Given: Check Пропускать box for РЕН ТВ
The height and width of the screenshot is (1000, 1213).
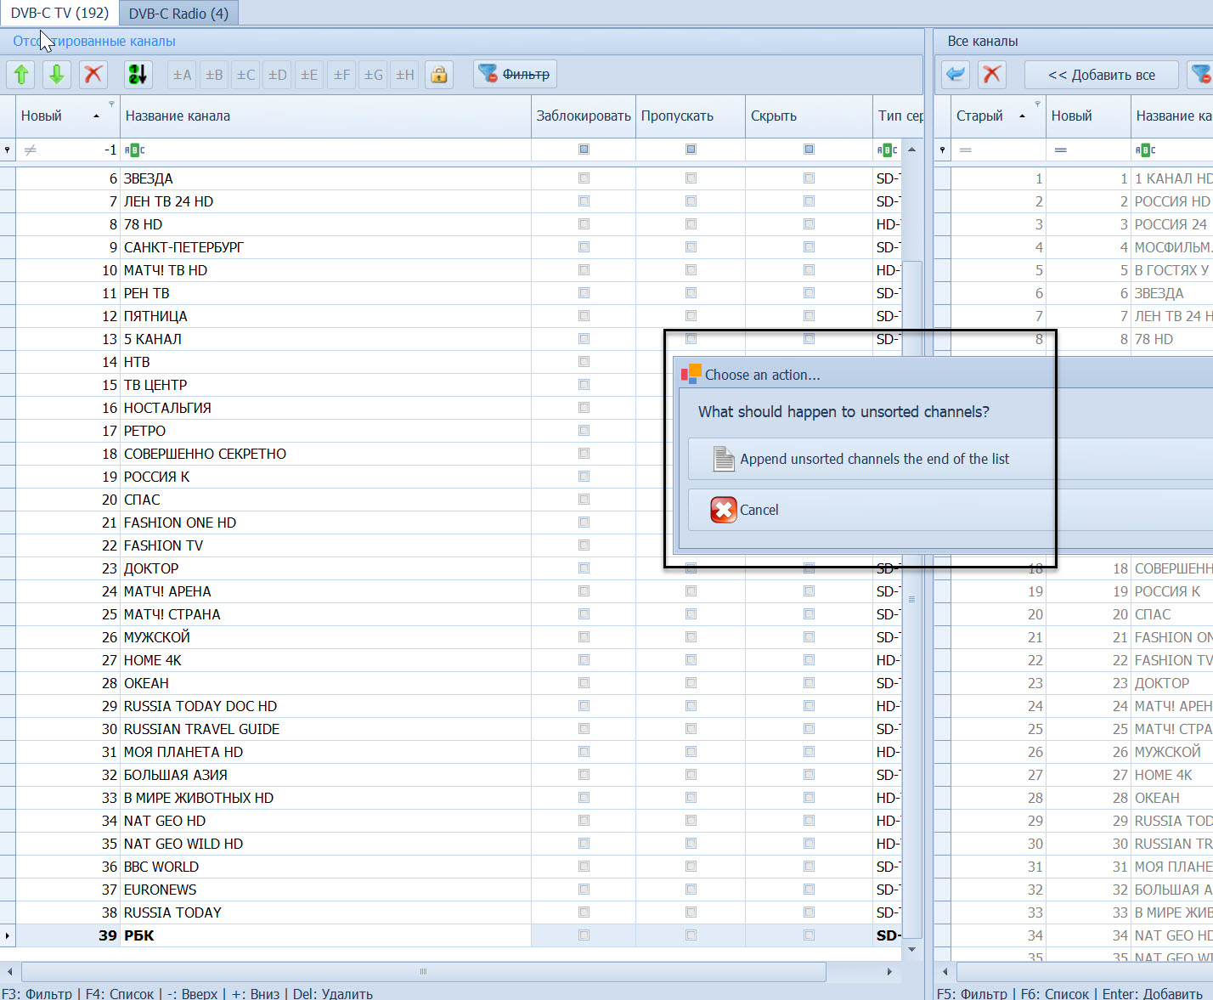Looking at the screenshot, I should 691,293.
